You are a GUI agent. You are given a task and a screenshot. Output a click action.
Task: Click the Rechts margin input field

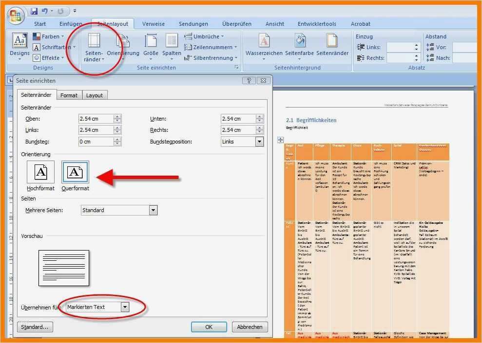coord(238,130)
